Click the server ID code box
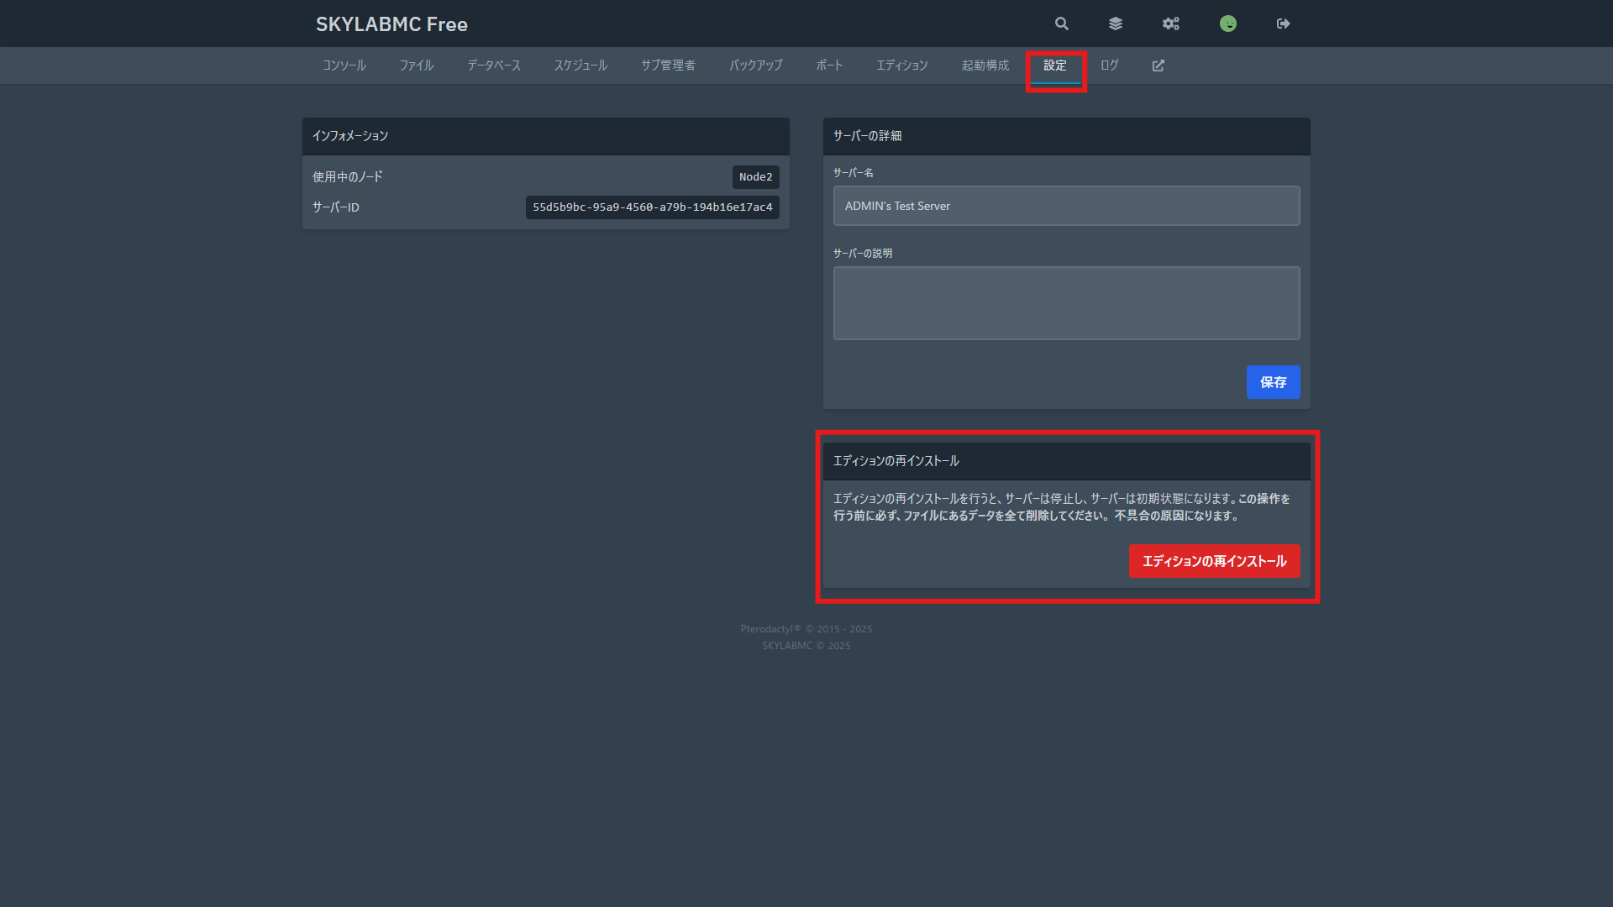Screen dimensions: 1613x907 [652, 207]
